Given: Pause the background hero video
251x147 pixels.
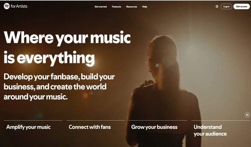Looking at the screenshot, I should pyautogui.click(x=247, y=115).
